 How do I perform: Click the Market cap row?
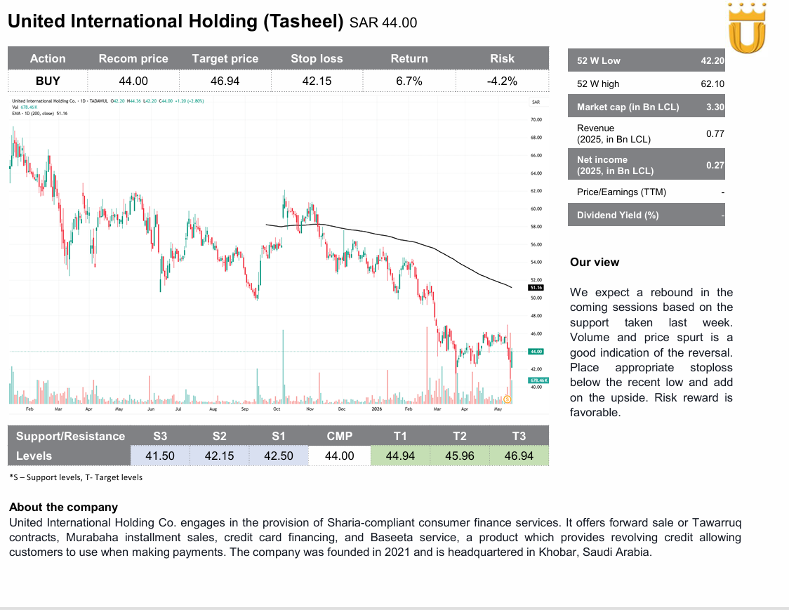[x=646, y=107]
